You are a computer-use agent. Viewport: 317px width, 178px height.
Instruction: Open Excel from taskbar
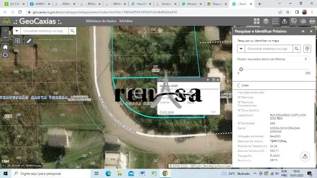pos(154,173)
